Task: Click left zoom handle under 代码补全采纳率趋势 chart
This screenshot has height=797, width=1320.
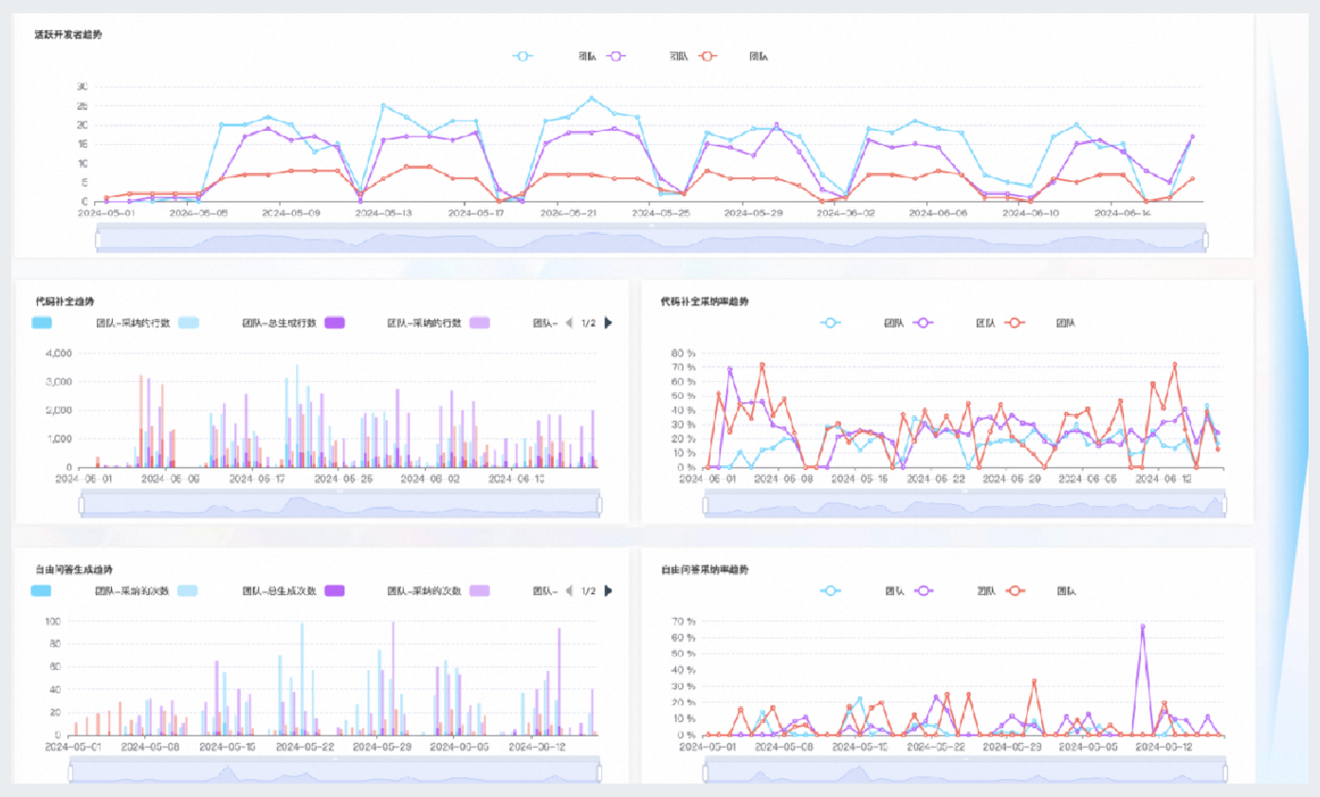Action: pos(706,507)
